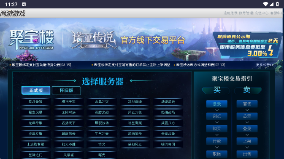Click the 聚宝楼 logo
Viewport: 284px width, 159px height.
tap(32, 40)
